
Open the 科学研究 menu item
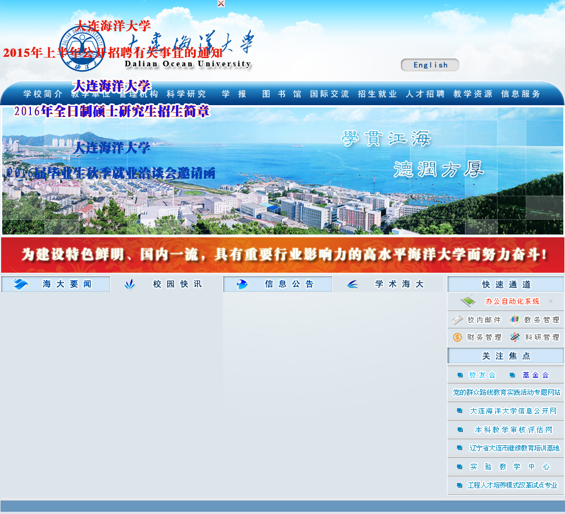pyautogui.click(x=186, y=94)
